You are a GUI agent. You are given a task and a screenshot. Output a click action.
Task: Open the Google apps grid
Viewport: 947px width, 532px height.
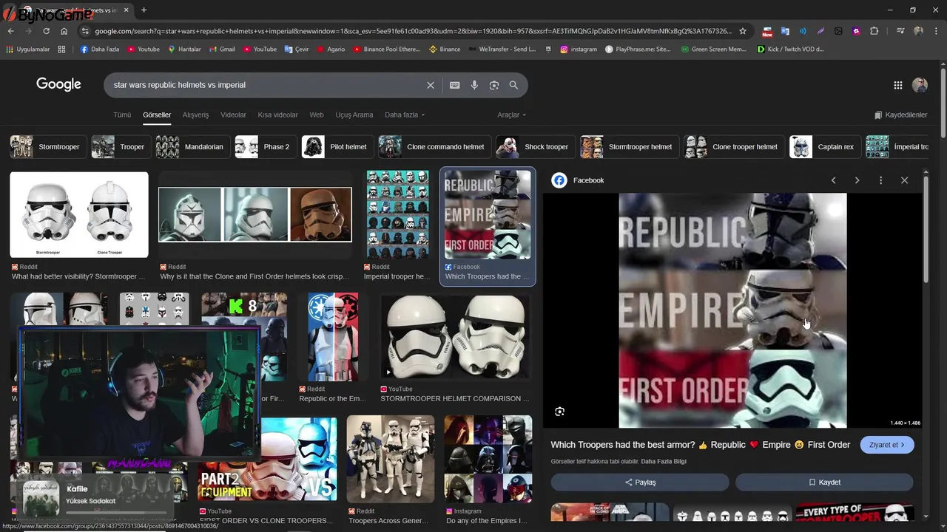pyautogui.click(x=897, y=85)
